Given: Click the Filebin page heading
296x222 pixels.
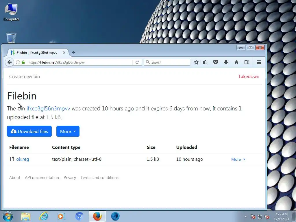Looking at the screenshot, I should pyautogui.click(x=22, y=96).
